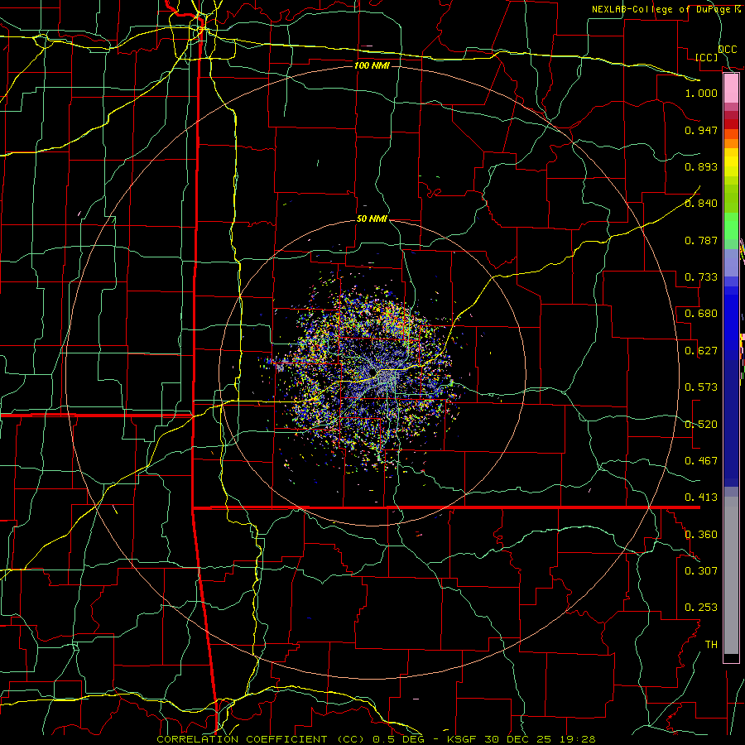This screenshot has width=745, height=745.
Task: Click the red color band near 0.947
Action: (731, 124)
